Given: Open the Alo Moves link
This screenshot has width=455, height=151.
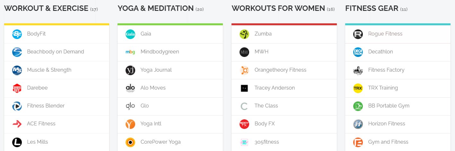Looking at the screenshot, I should (x=153, y=88).
